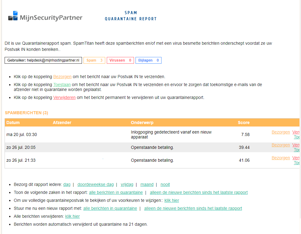
Task: Show alle berichten in quarantaine in the report
Action: [x=116, y=192]
